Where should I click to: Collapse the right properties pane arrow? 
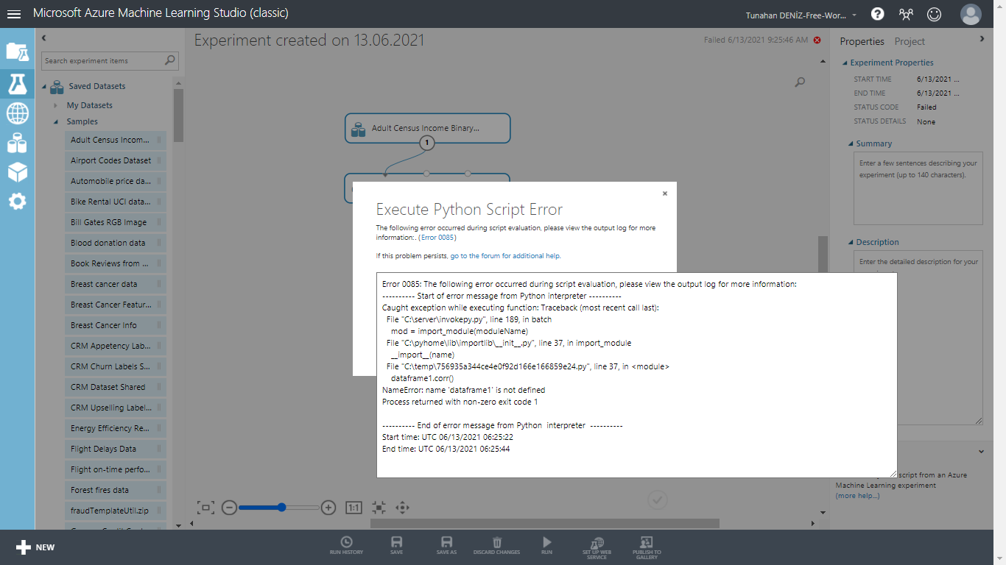click(982, 38)
